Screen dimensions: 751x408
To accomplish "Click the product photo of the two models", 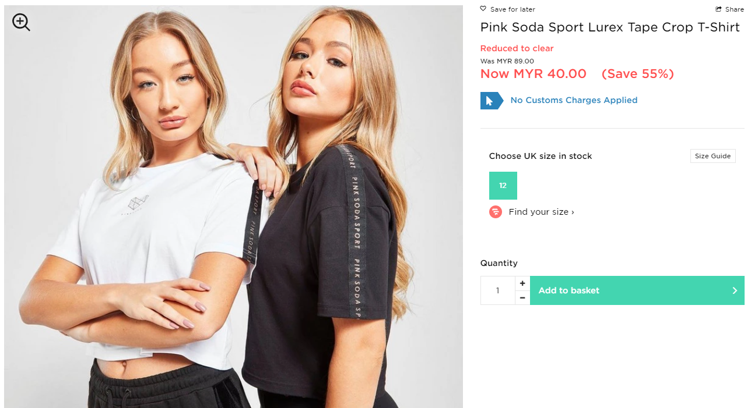I will tap(233, 233).
